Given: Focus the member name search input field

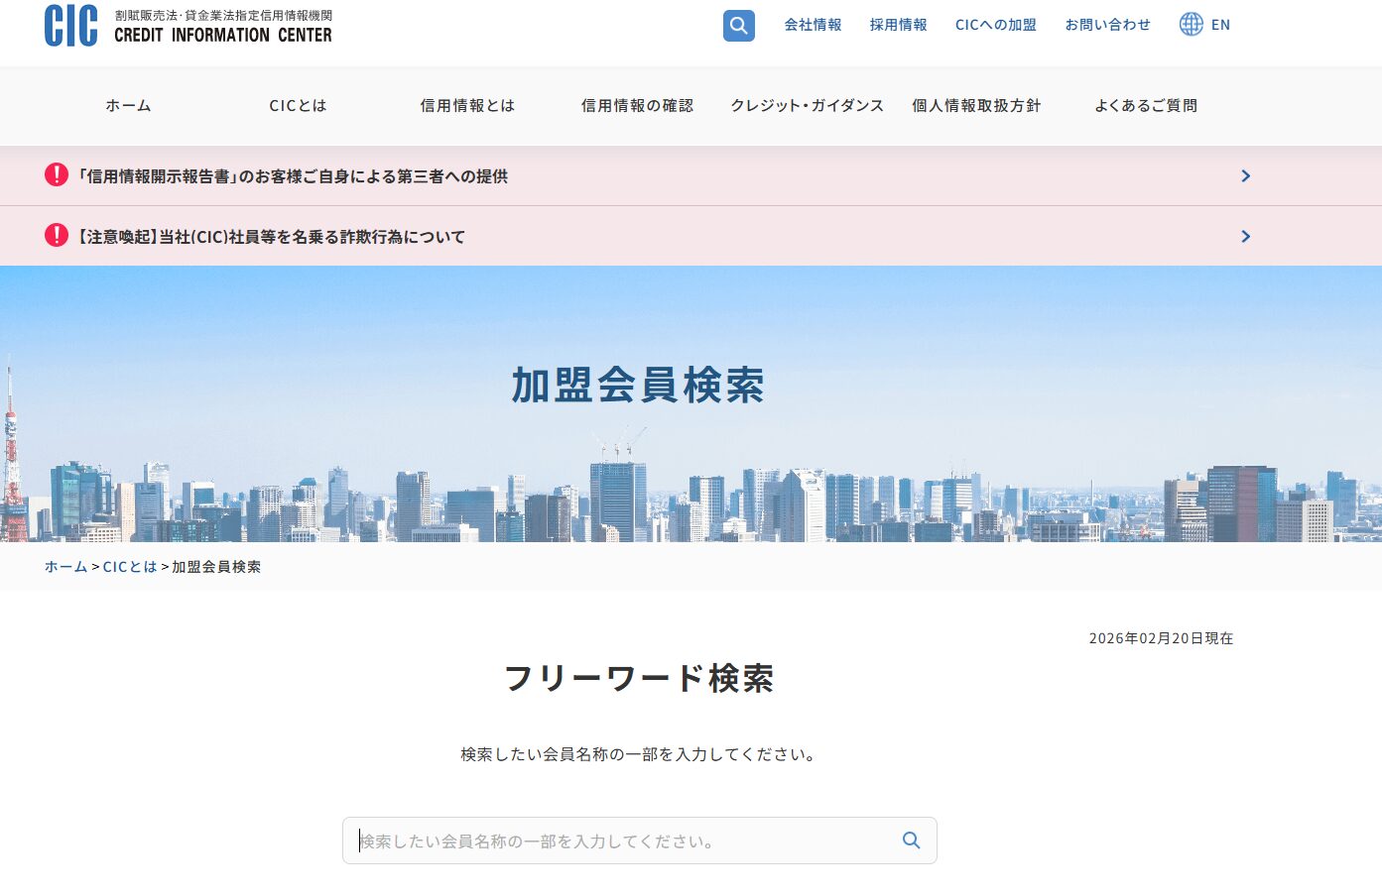Looking at the screenshot, I should click(625, 840).
